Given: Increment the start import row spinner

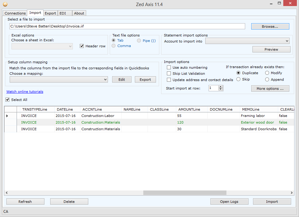Looking at the screenshot, I should click(221, 87).
